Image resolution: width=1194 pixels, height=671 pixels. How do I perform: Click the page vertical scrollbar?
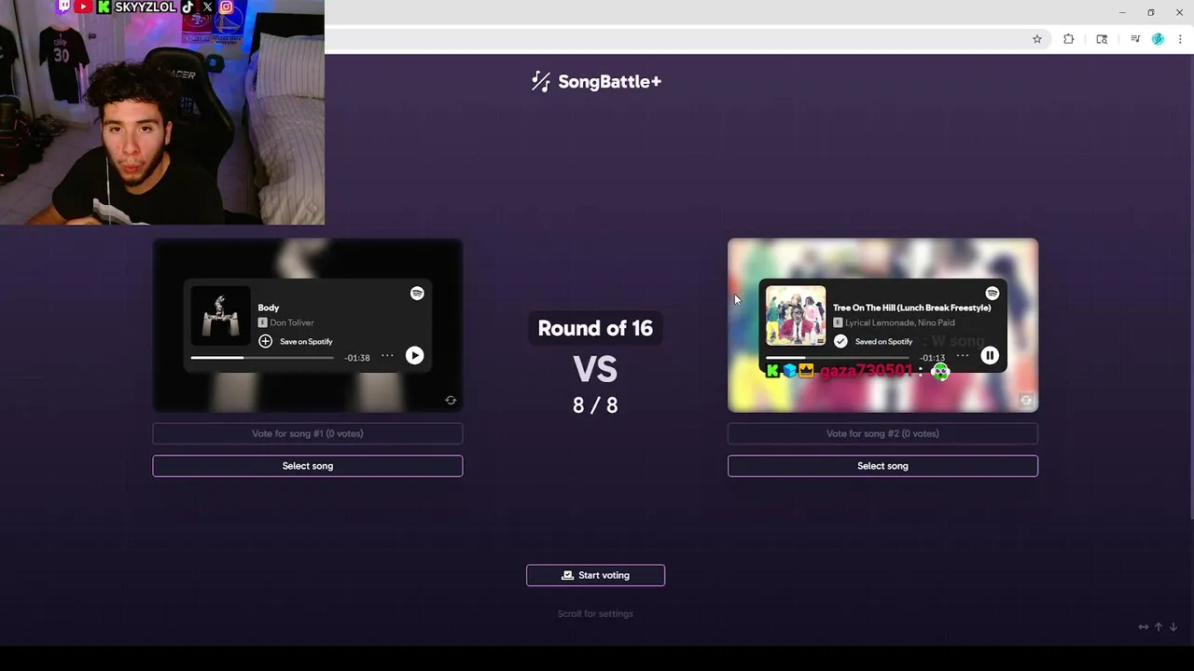coord(1190,286)
